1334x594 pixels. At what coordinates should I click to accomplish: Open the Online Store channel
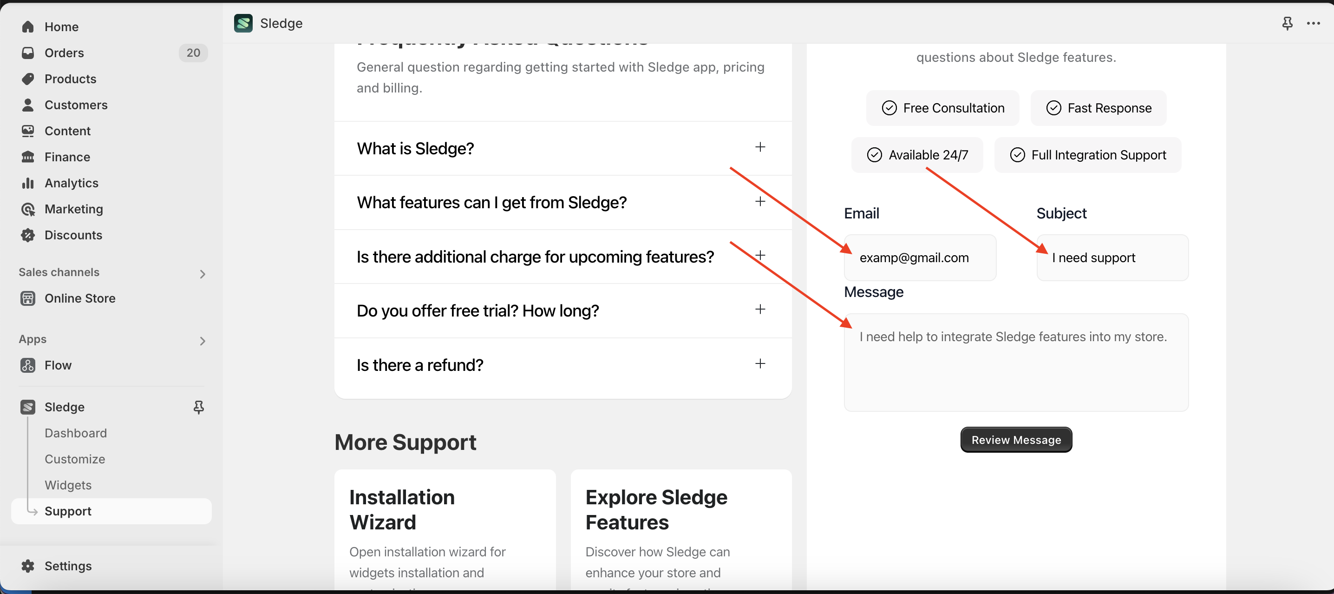(x=80, y=298)
